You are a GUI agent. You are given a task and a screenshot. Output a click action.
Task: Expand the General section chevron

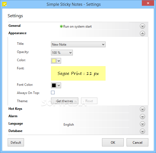coord(142,26)
